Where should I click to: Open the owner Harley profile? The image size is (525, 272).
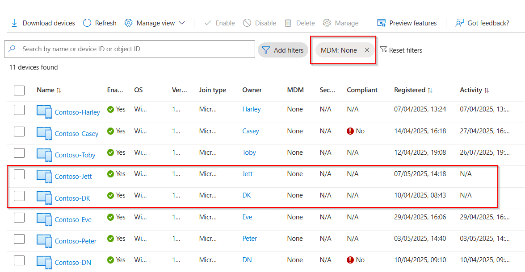pos(252,109)
